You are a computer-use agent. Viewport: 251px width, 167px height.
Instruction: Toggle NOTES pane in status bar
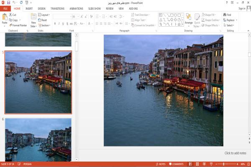pos(161,164)
